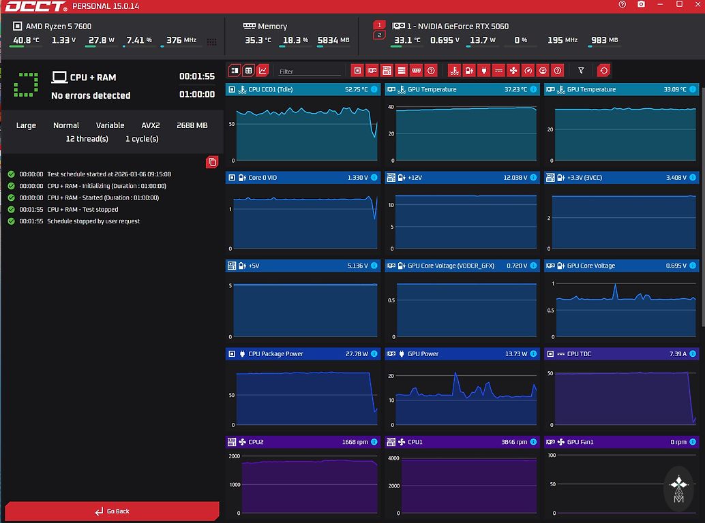705x523 pixels.
Task: Reset graphs with the refresh icon
Action: 603,70
